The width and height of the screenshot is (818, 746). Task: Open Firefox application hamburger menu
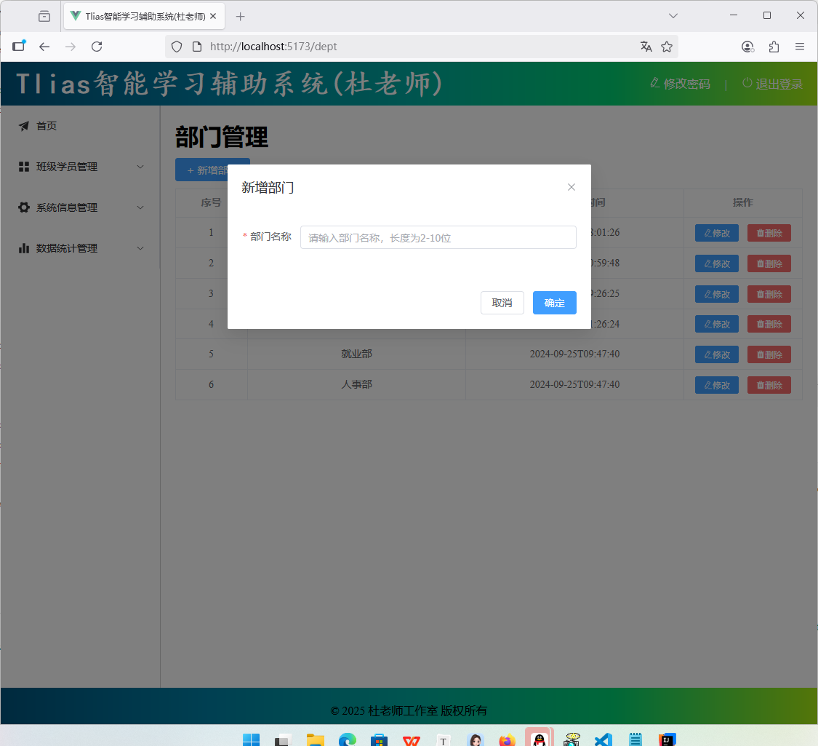click(x=800, y=47)
